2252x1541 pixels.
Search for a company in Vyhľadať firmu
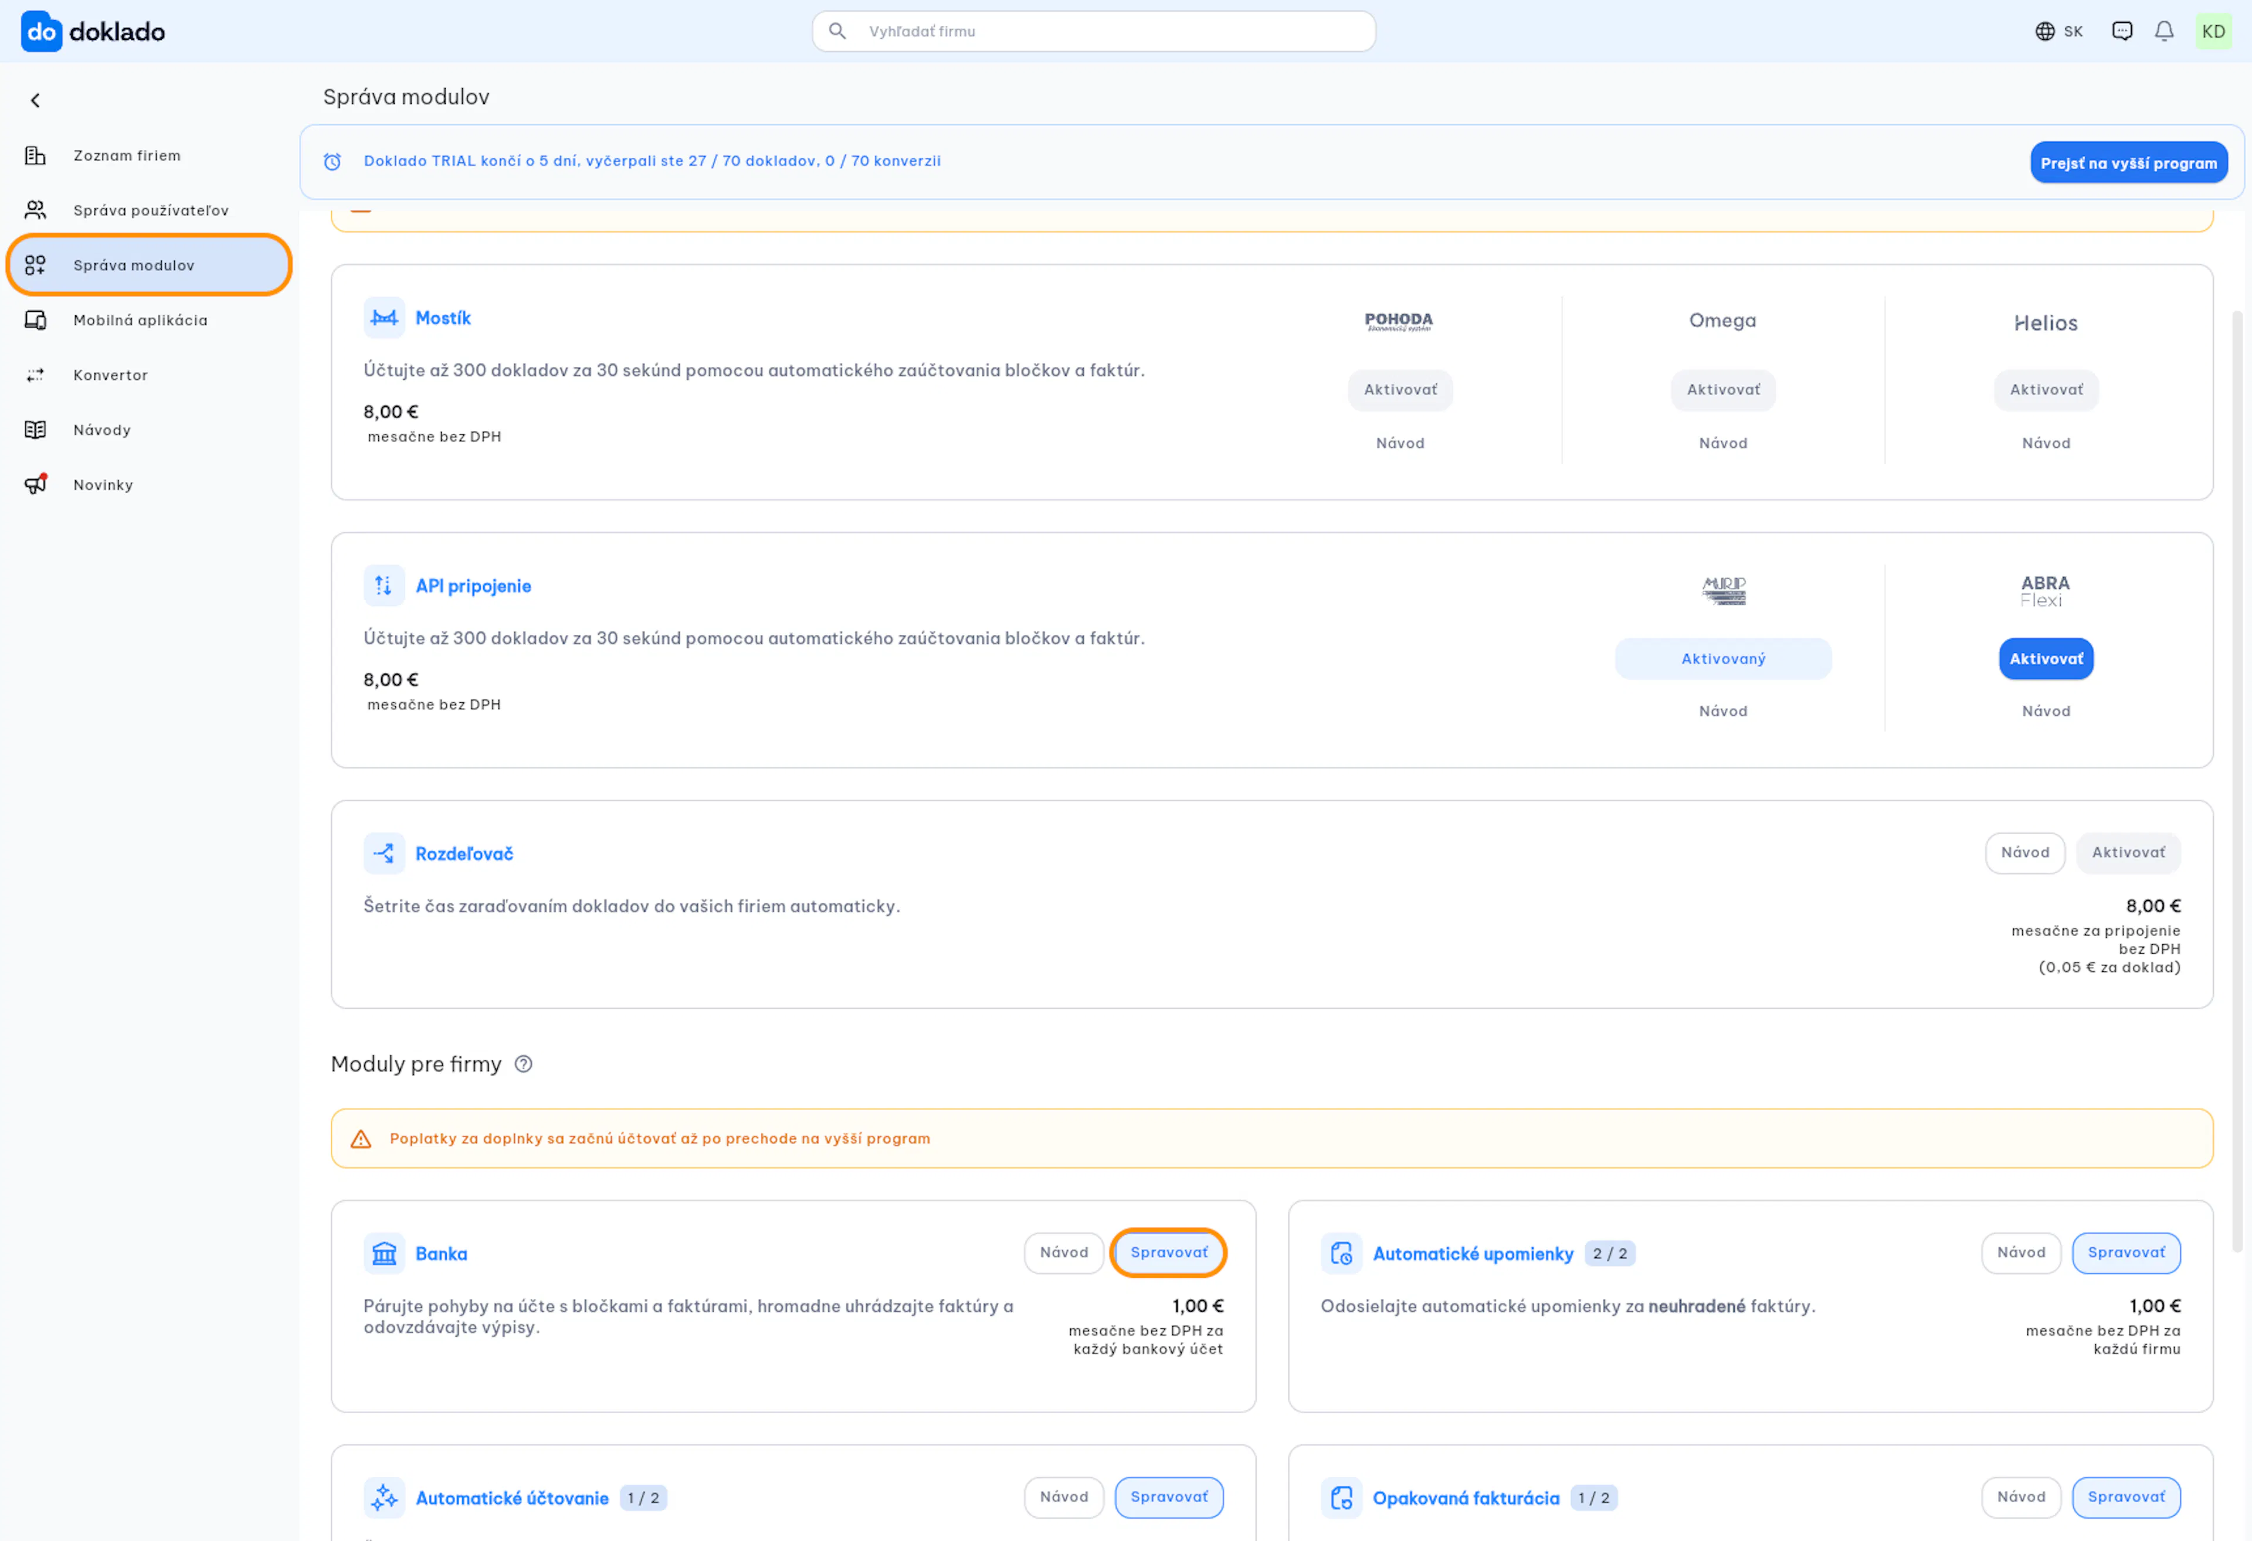coord(1093,31)
